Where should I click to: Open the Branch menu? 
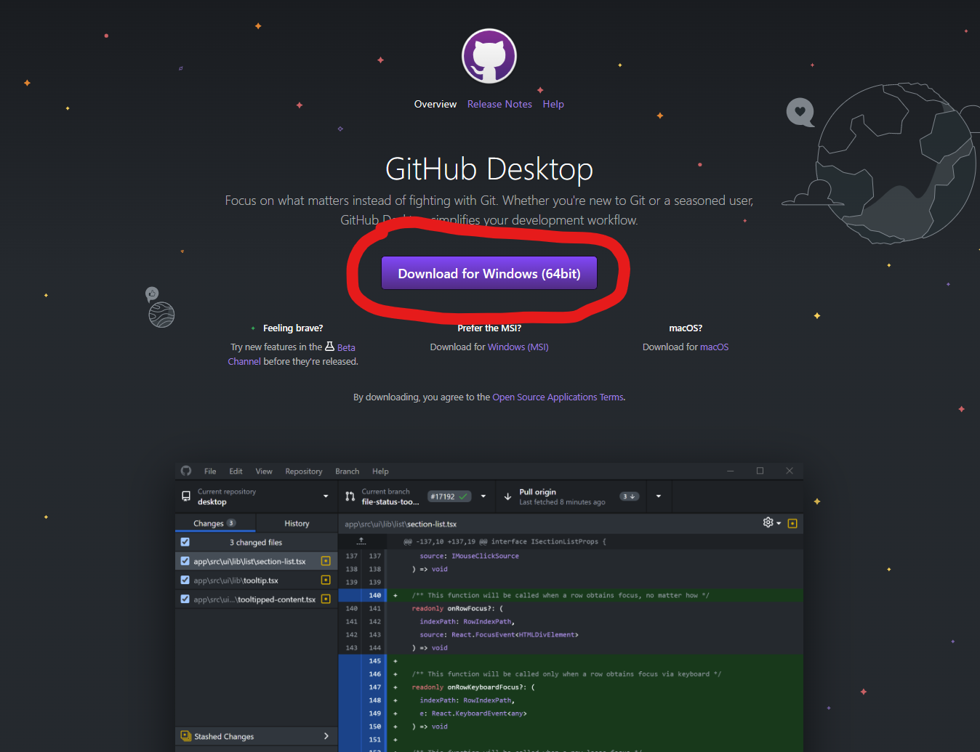[347, 472]
